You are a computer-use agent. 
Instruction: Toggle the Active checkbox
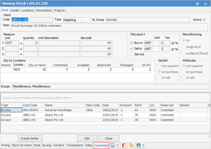[204, 20]
